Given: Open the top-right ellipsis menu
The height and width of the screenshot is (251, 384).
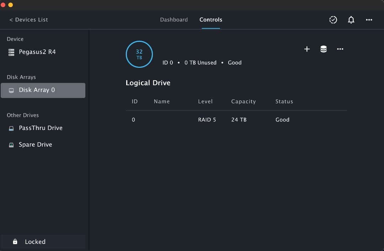Looking at the screenshot, I should tap(369, 20).
